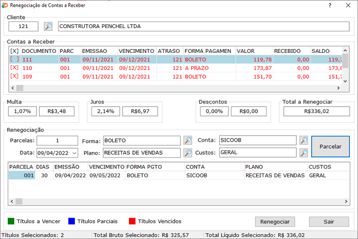Screen dimensions: 358x239
Task: Uncheck the box for document 109
Action: tap(14, 76)
